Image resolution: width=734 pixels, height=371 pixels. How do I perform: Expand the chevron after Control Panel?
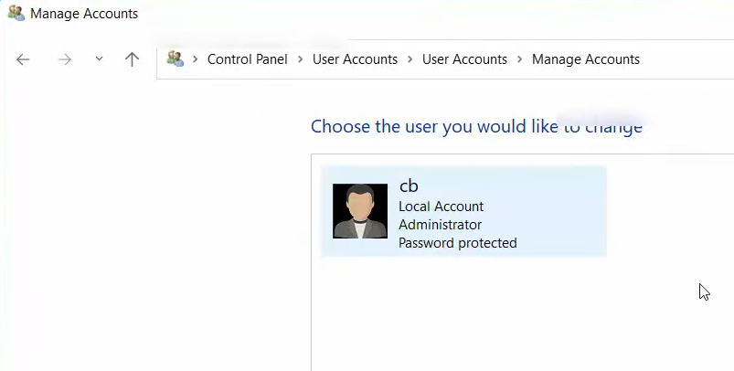[x=301, y=59]
